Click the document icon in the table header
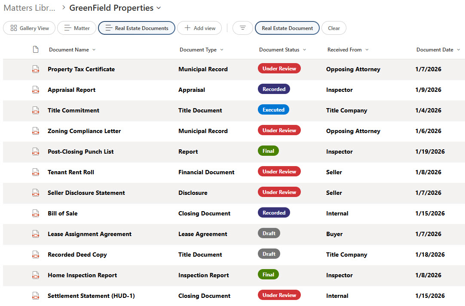Viewport: 465px width, 306px height. [36, 49]
